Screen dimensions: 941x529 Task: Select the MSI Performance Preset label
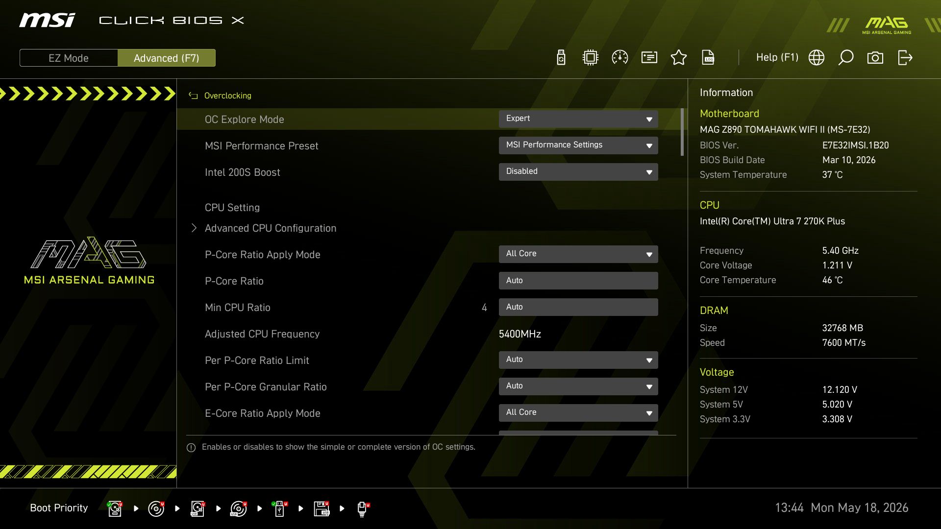(261, 146)
